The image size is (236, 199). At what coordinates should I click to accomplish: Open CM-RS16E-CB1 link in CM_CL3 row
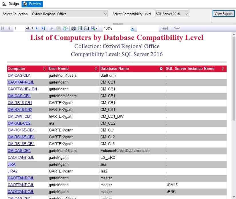coord(21,144)
